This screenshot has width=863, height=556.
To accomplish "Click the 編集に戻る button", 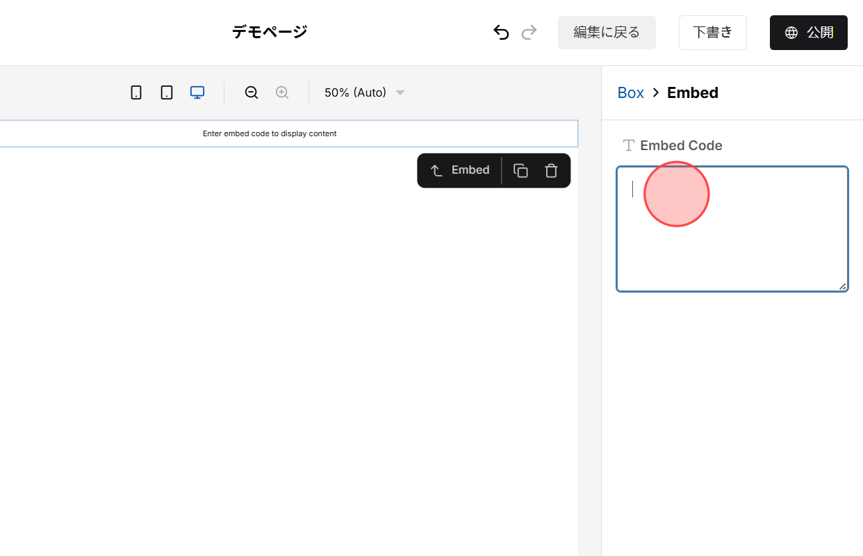I will coord(606,32).
